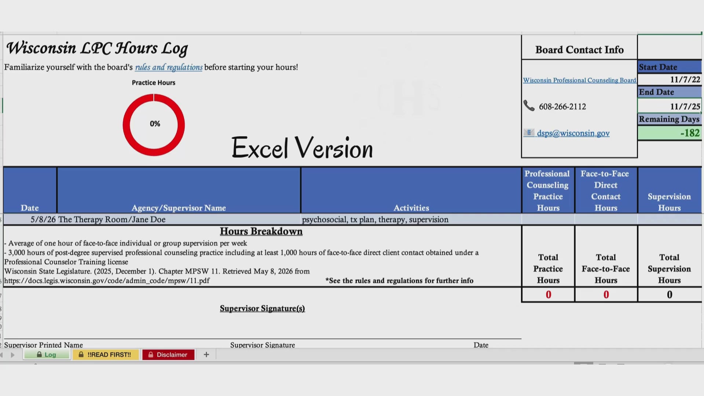Open the !!READ FIRST!! sheet tab
Image resolution: width=704 pixels, height=396 pixels.
(106, 355)
